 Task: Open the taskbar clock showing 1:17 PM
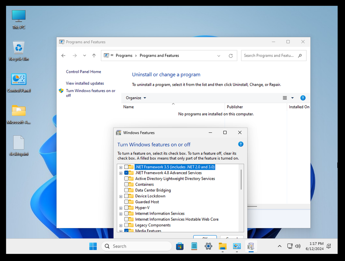point(314,246)
